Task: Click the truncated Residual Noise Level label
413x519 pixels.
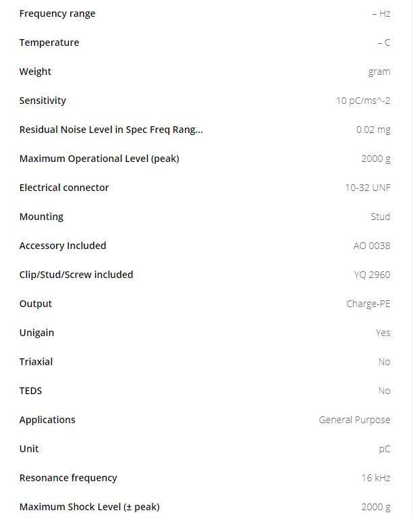Action: 111,130
